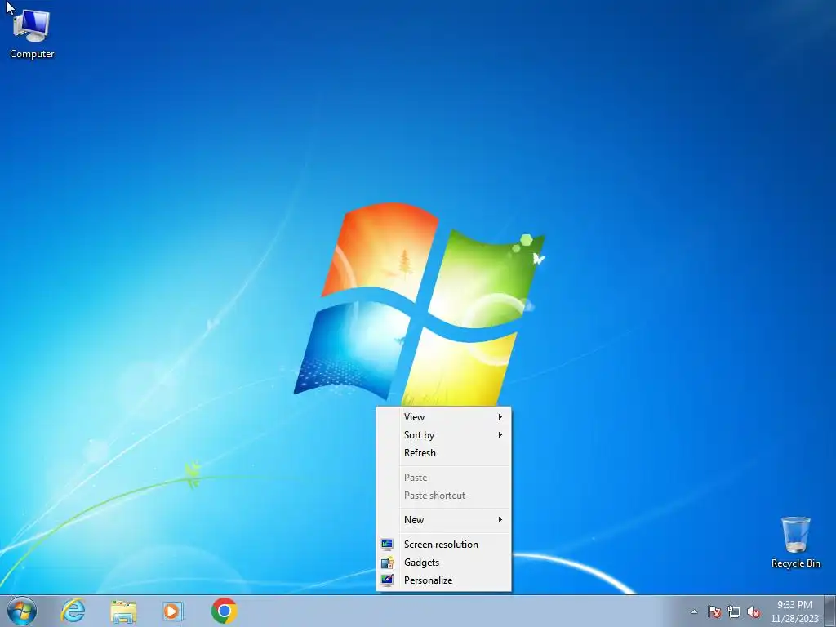Open the taskbar clock showing 9:33 PM
The width and height of the screenshot is (836, 627).
(794, 611)
